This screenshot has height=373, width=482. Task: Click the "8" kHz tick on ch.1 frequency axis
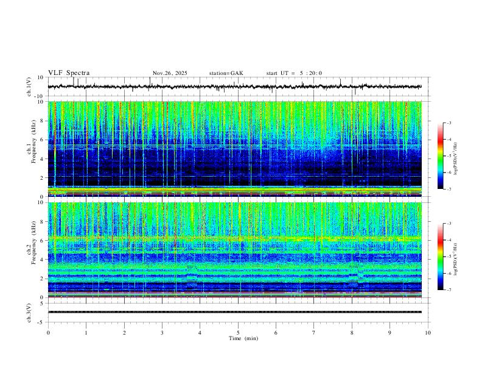42,121
